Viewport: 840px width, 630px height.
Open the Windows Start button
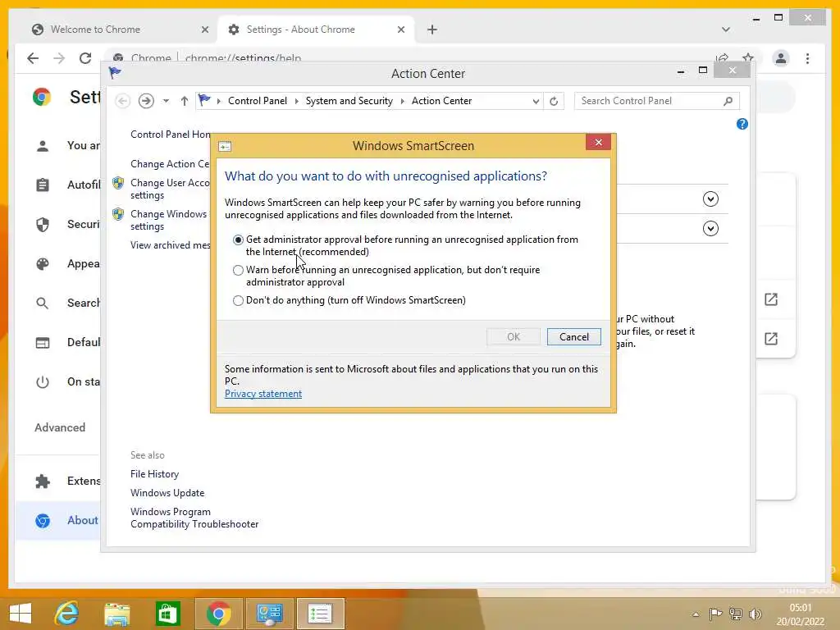[x=21, y=614]
